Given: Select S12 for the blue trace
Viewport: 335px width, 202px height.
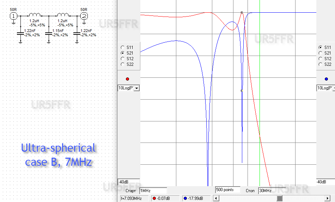Looking at the screenshot, I should pos(320,58).
